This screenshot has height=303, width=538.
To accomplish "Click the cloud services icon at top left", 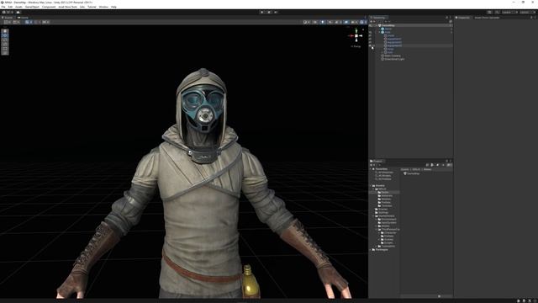I will tap(18, 13).
